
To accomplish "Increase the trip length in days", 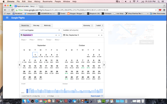I will [44, 96].
